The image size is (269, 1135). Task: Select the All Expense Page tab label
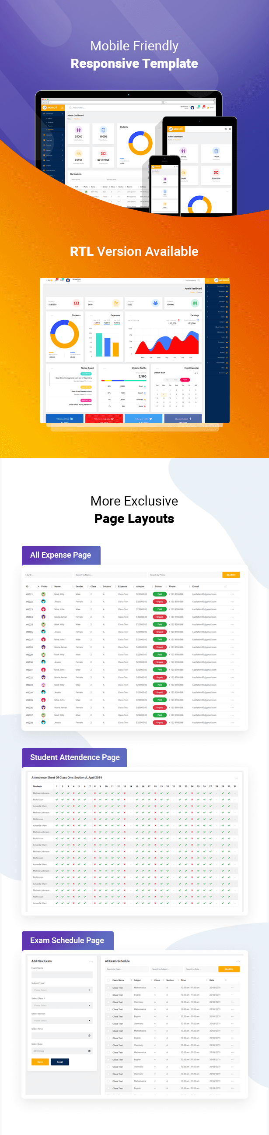pyautogui.click(x=61, y=555)
